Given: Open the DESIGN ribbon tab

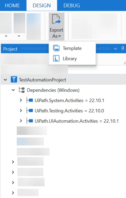Looking at the screenshot, I should (42, 5).
